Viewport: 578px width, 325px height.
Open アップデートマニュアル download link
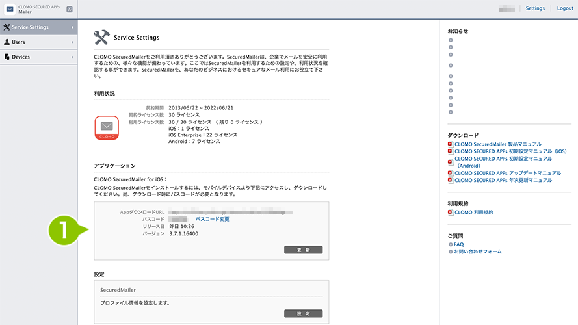click(508, 173)
